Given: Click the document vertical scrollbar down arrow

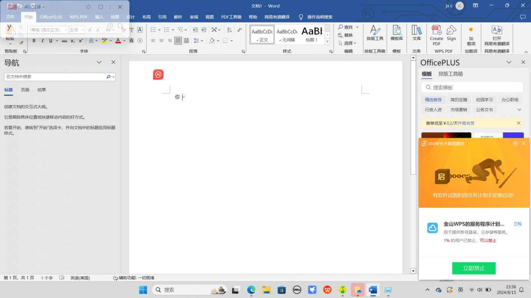Looking at the screenshot, I should [x=413, y=271].
